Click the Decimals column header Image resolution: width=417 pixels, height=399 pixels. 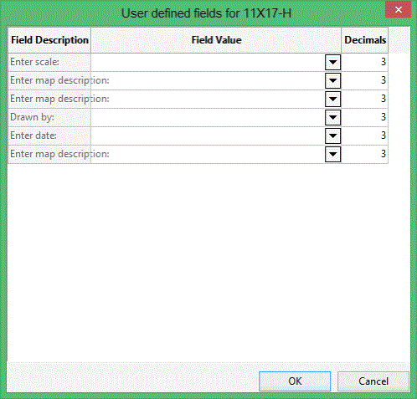[x=365, y=40]
